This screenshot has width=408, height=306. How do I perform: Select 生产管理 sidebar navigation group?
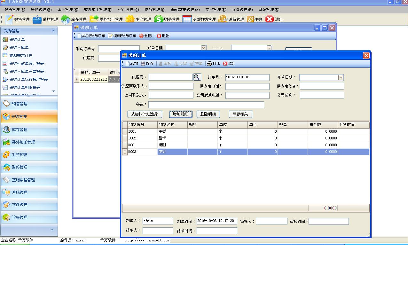(29, 154)
